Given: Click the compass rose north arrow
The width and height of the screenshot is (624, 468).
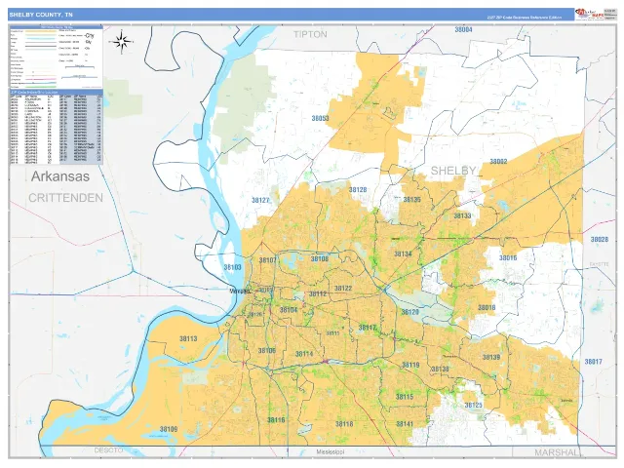Looking at the screenshot, I should (122, 41).
